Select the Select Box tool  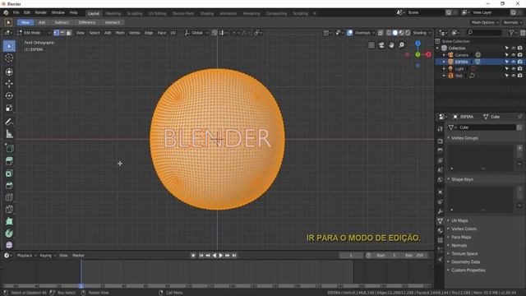[9, 46]
